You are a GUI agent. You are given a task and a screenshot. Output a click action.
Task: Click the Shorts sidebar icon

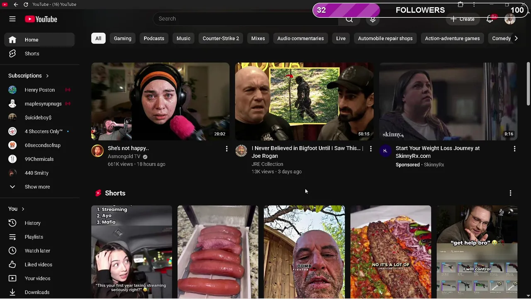tap(12, 54)
